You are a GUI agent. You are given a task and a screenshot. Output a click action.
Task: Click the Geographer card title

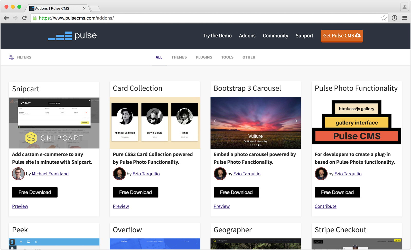[233, 230]
